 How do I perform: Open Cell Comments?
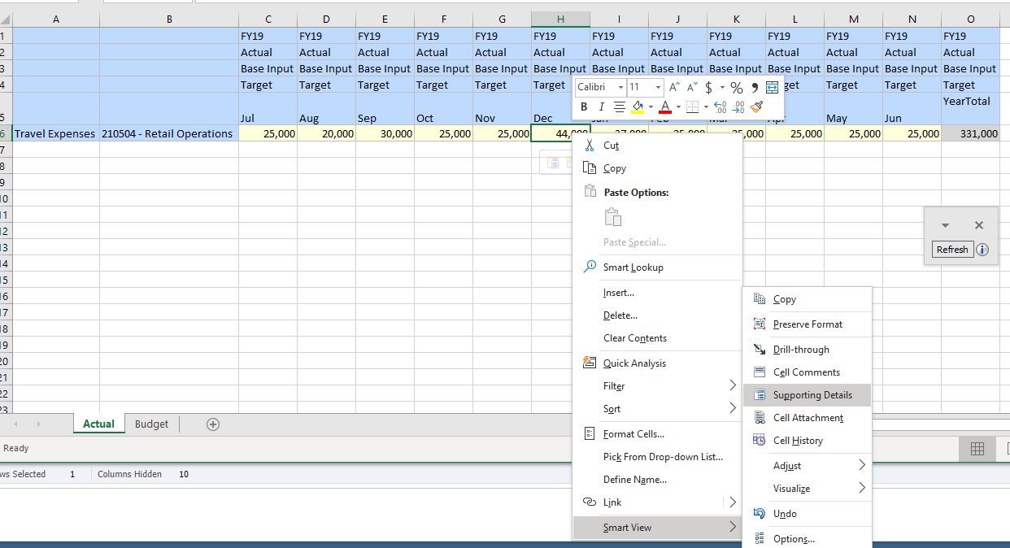[x=807, y=372]
